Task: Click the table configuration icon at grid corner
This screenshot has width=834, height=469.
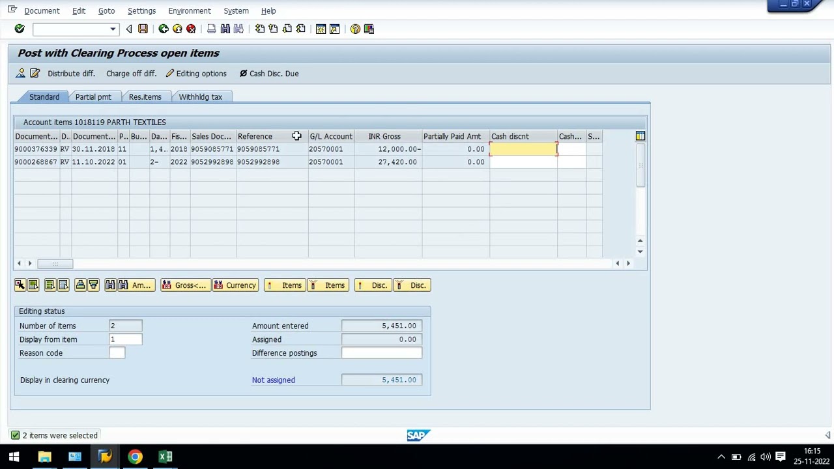Action: pyautogui.click(x=640, y=136)
